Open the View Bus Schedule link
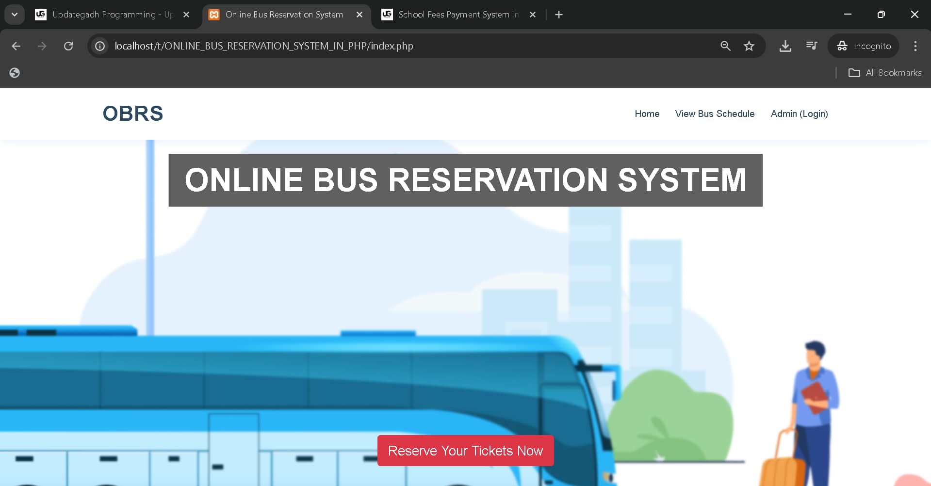931x486 pixels. (715, 113)
